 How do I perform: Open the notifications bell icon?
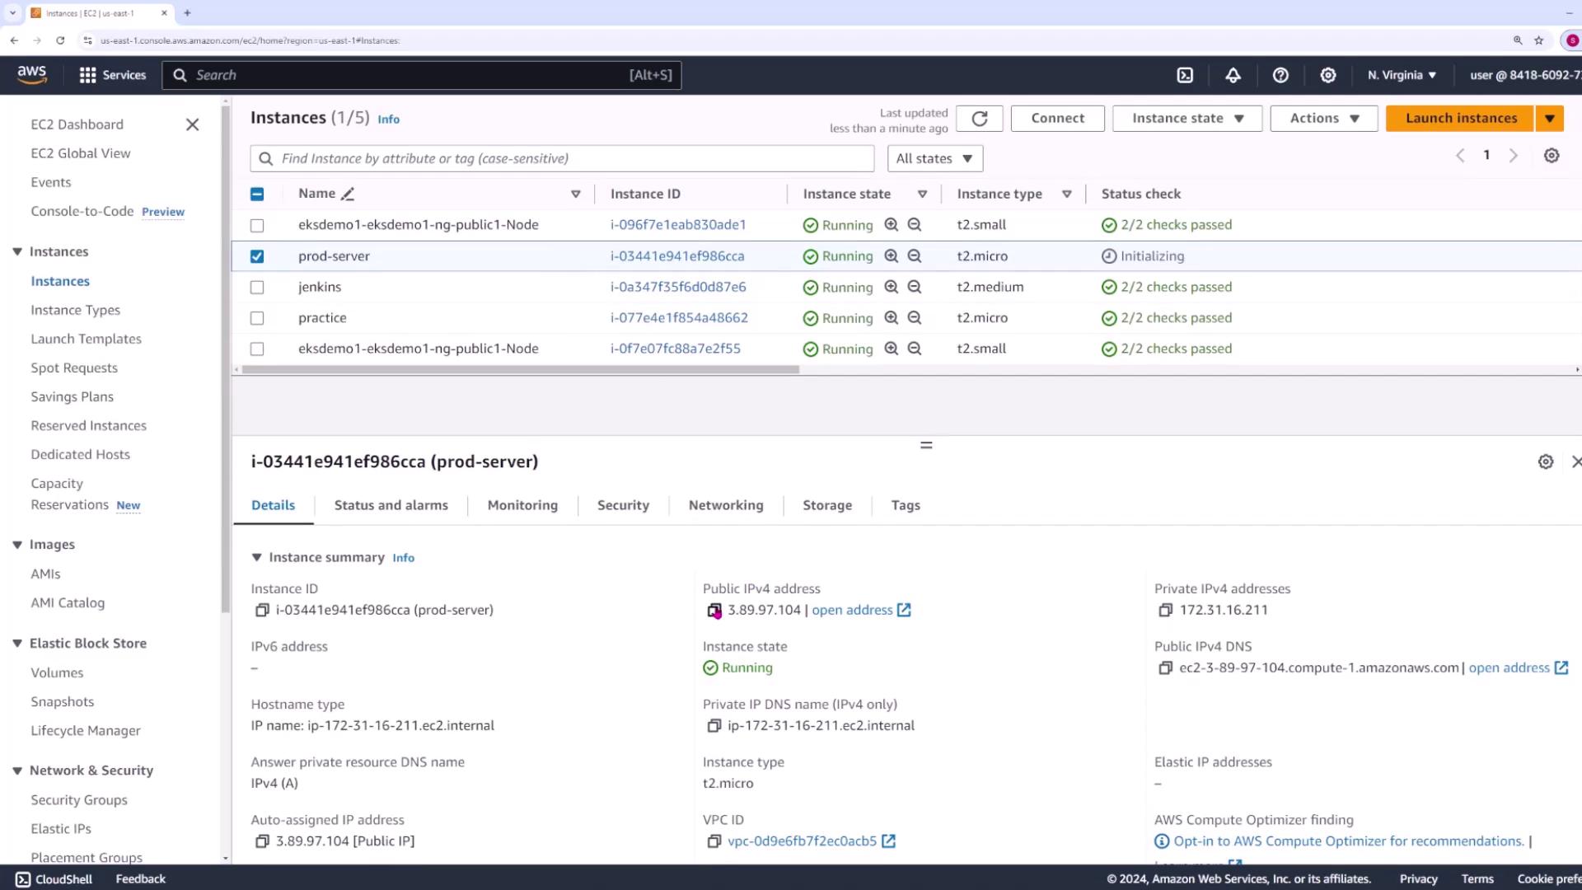pyautogui.click(x=1233, y=75)
